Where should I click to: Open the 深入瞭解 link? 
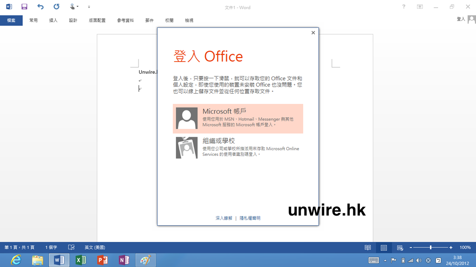tap(224, 218)
